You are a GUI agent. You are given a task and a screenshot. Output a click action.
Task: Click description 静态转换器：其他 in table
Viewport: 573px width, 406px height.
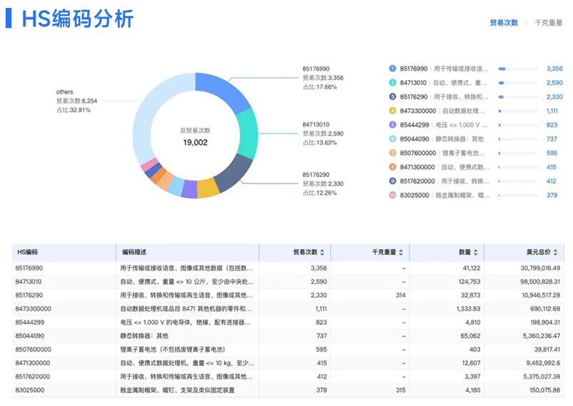[x=144, y=336]
